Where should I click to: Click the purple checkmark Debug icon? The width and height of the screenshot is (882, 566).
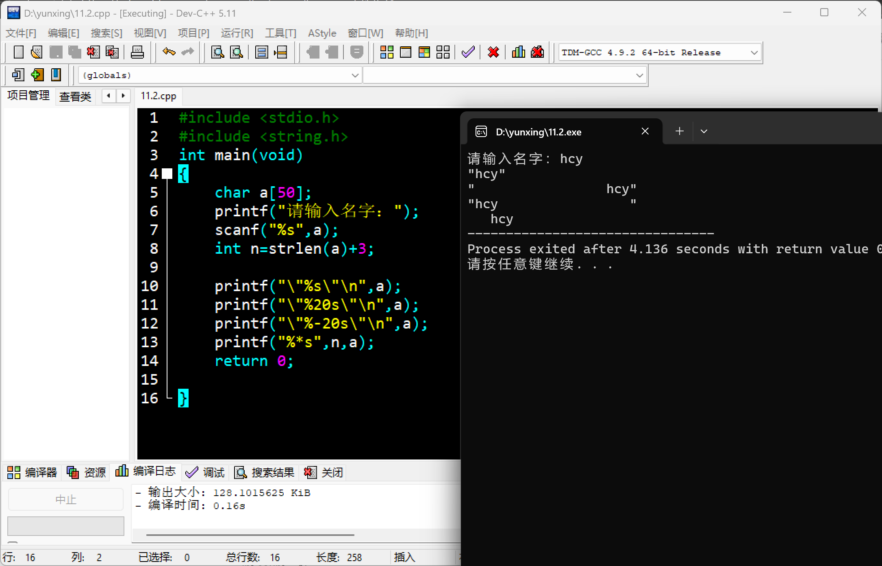pyautogui.click(x=468, y=52)
